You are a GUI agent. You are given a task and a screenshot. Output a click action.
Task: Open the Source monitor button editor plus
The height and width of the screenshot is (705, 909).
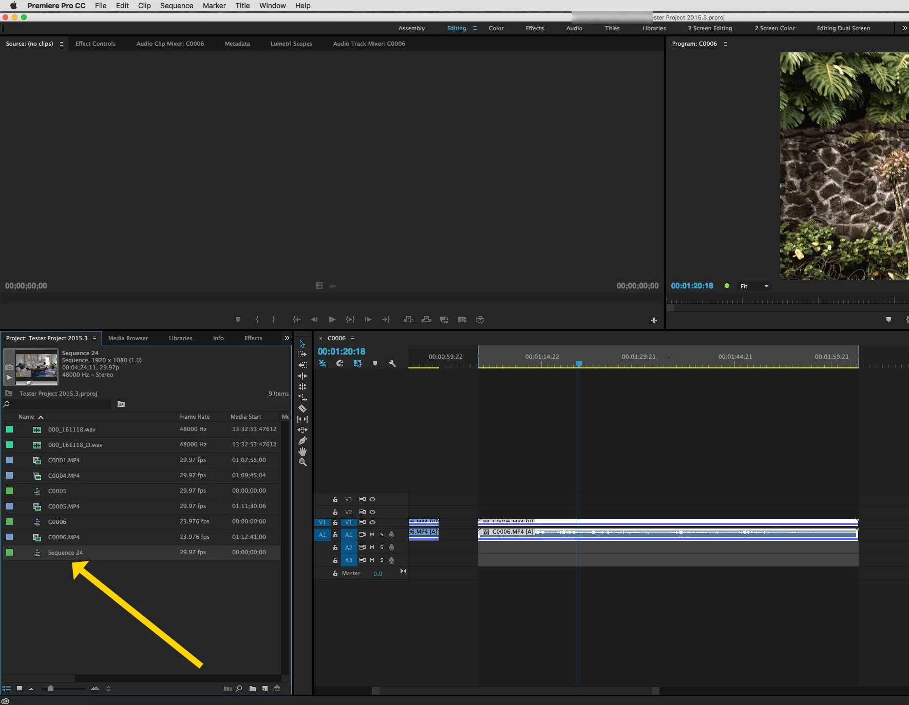(654, 321)
